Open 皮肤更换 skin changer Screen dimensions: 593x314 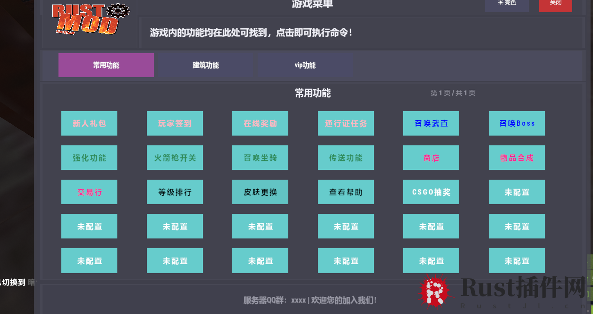click(260, 192)
